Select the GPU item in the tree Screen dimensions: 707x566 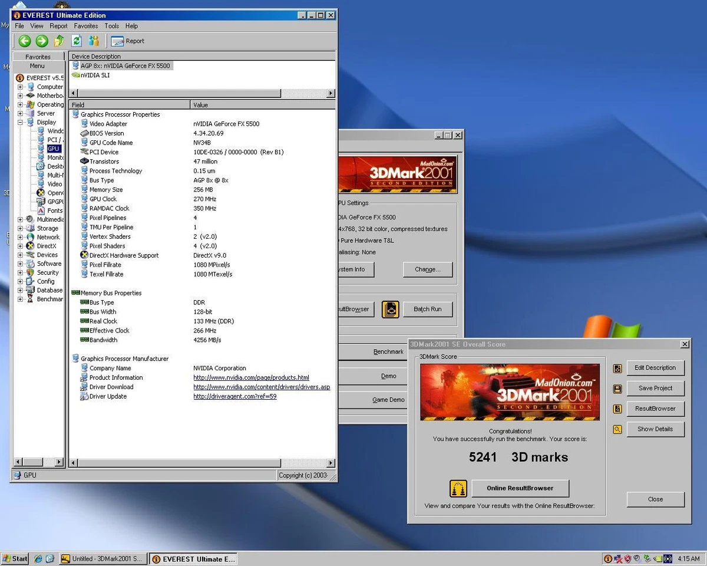click(54, 149)
